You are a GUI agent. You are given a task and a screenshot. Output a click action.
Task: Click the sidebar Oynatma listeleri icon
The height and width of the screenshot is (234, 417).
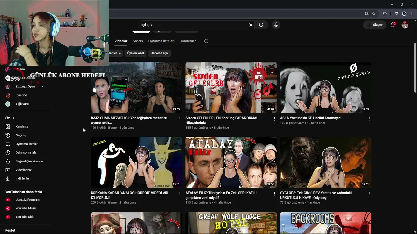click(8, 144)
